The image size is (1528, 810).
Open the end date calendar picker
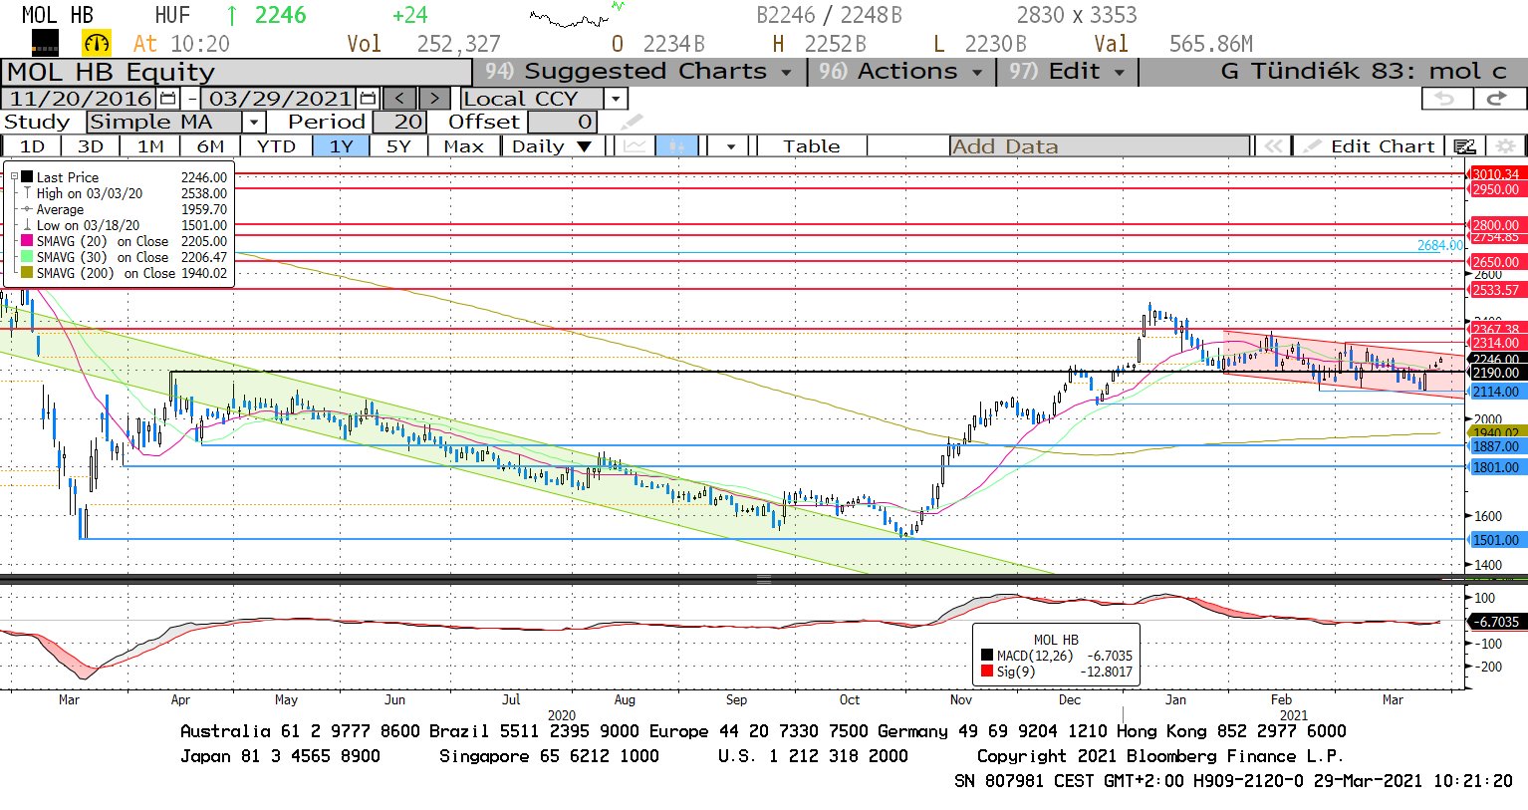pyautogui.click(x=368, y=99)
